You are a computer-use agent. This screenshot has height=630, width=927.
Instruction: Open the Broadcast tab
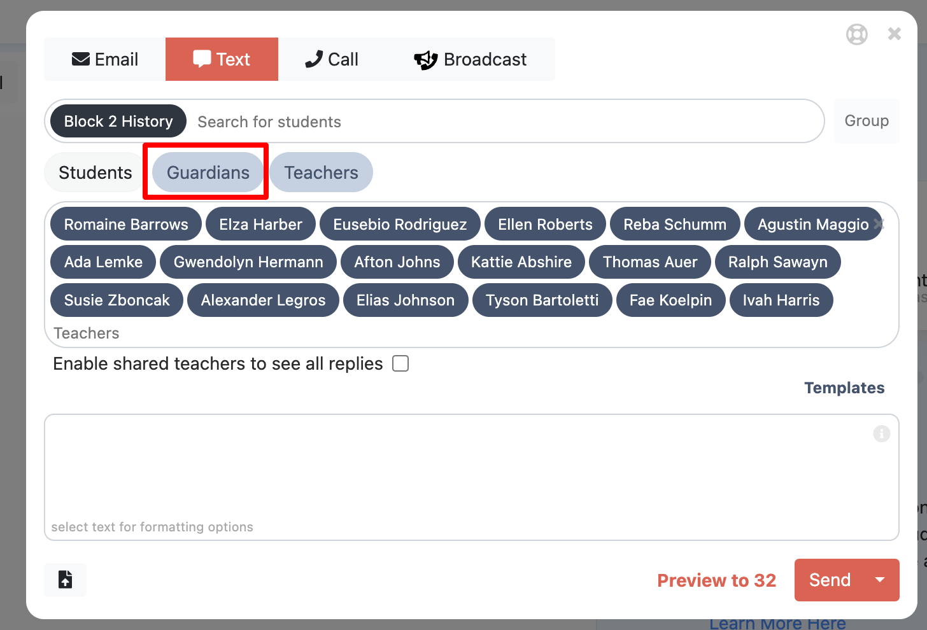tap(471, 59)
